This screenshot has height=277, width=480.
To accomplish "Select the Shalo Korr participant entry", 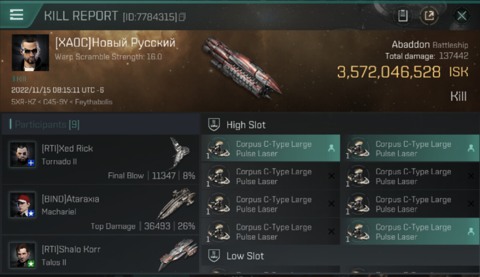I will pyautogui.click(x=100, y=254).
